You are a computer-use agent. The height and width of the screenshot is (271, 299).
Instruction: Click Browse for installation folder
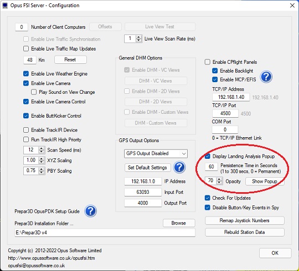pyautogui.click(x=179, y=223)
